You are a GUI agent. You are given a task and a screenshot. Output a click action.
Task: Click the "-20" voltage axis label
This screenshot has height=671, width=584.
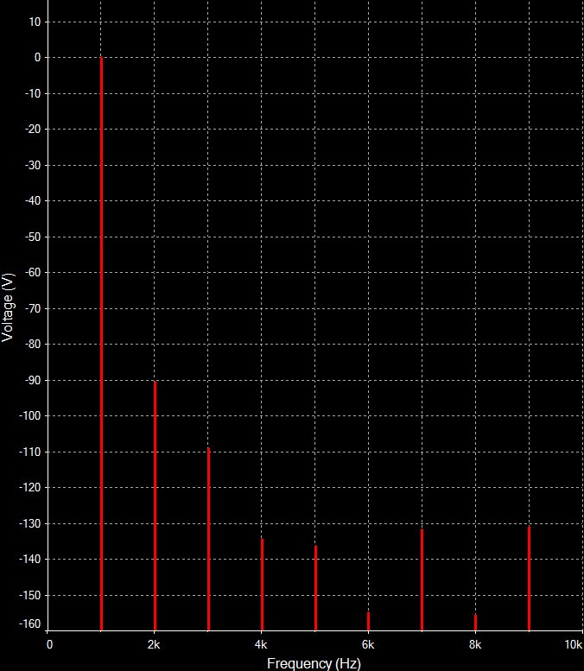(33, 129)
